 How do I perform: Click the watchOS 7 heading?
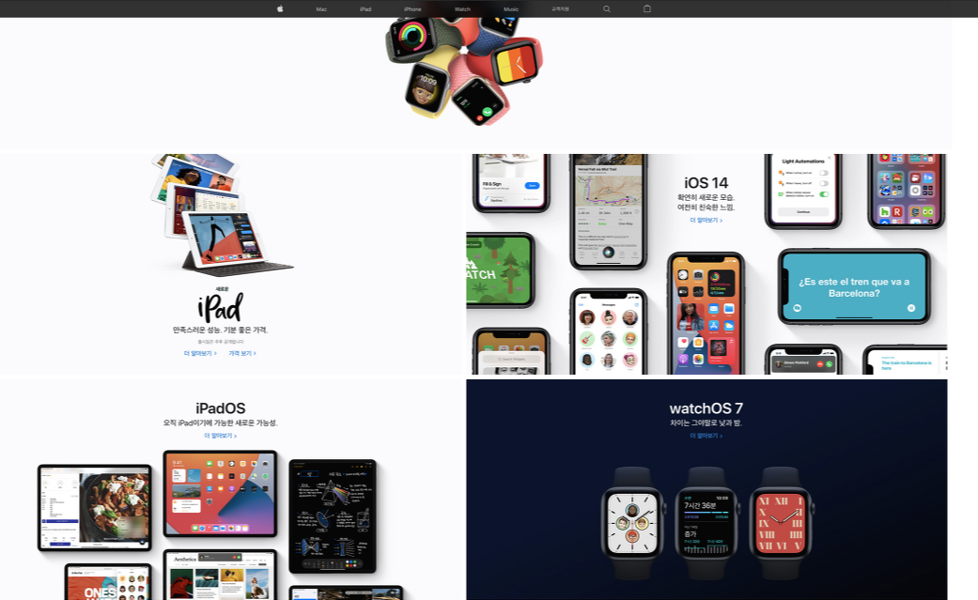(706, 408)
